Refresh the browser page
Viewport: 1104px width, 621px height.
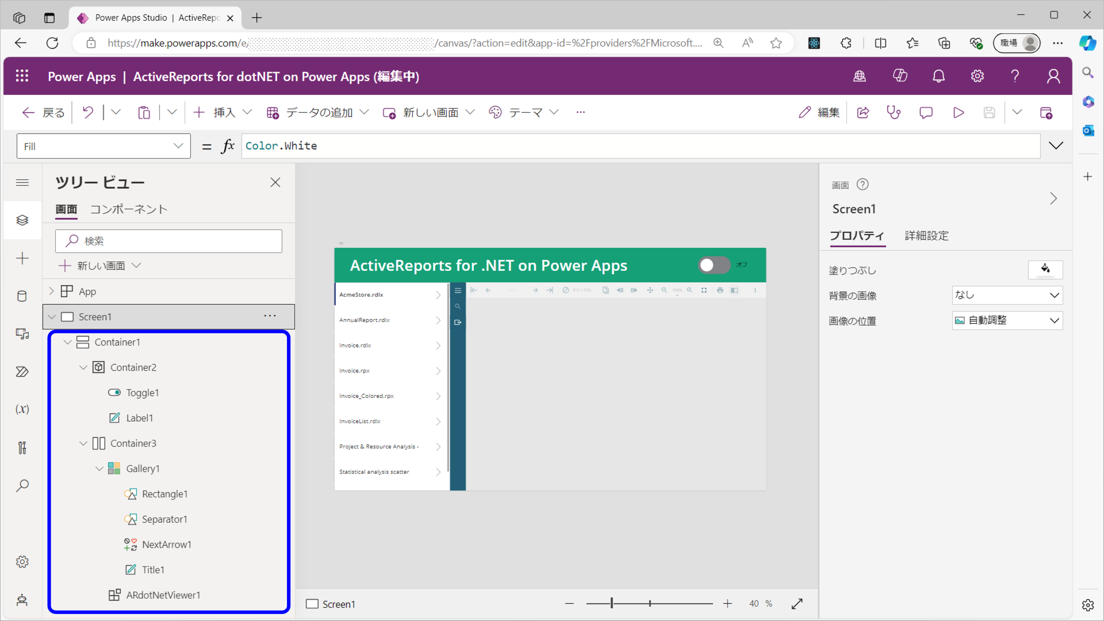pyautogui.click(x=52, y=43)
